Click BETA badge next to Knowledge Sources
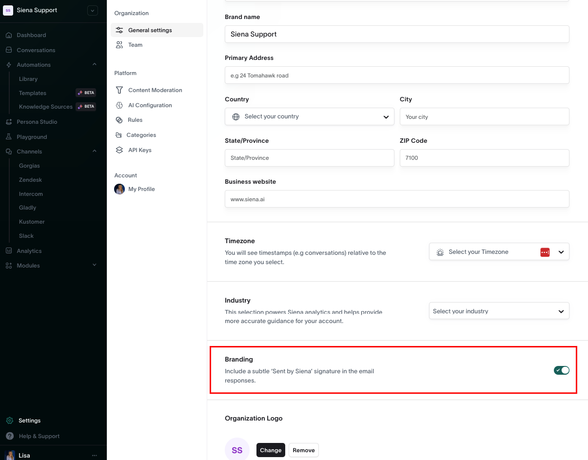The image size is (588, 460). [86, 106]
